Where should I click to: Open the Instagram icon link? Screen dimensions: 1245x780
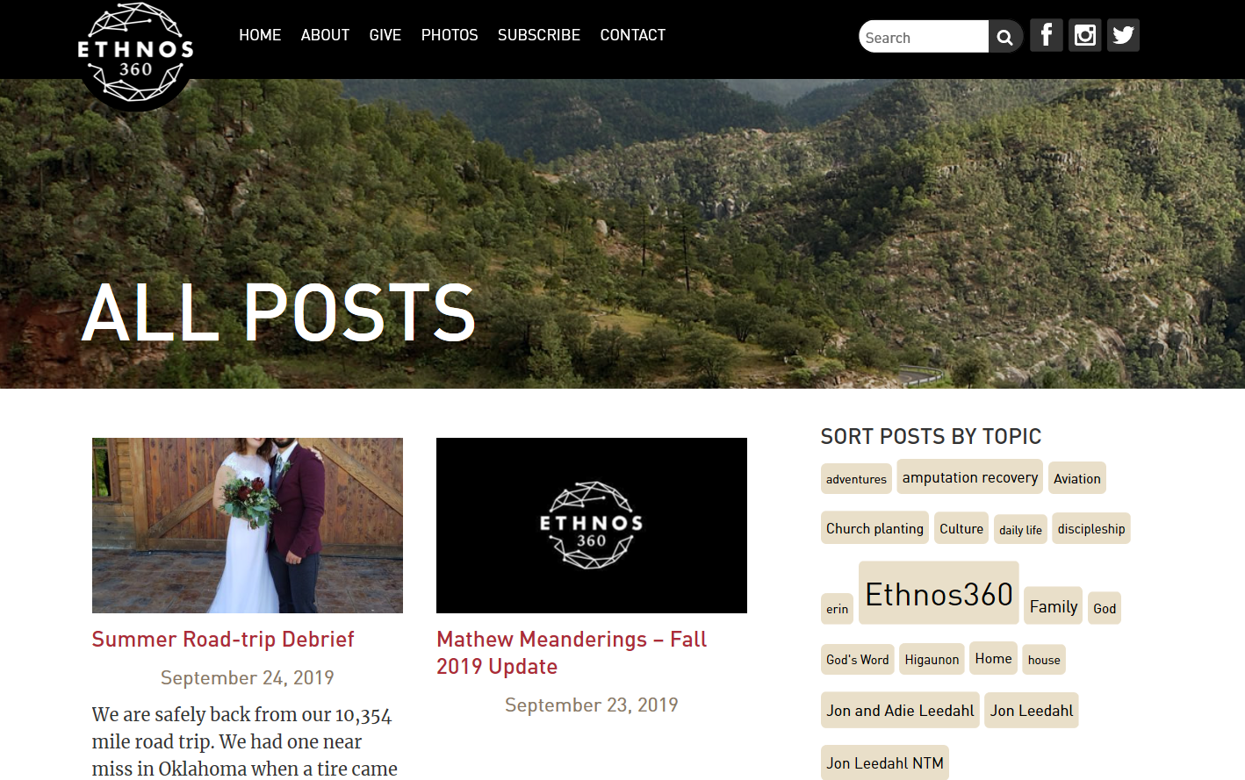coord(1085,35)
